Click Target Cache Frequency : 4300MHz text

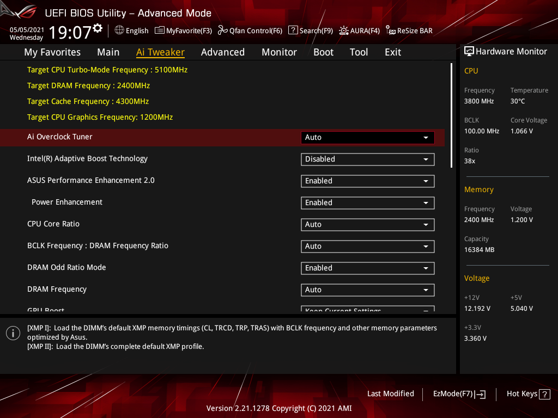pyautogui.click(x=88, y=101)
